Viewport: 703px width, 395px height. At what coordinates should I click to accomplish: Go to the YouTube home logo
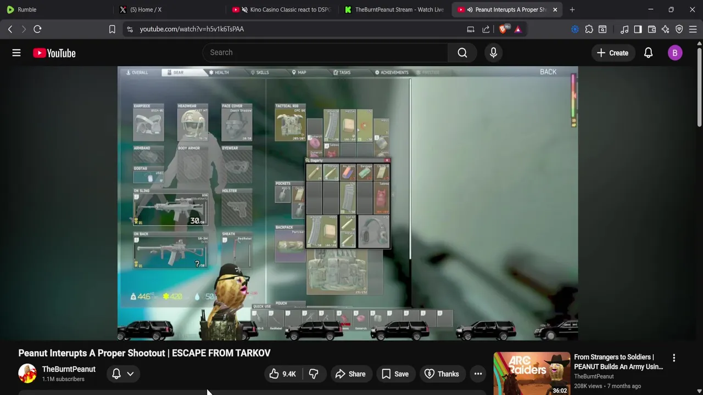[54, 53]
